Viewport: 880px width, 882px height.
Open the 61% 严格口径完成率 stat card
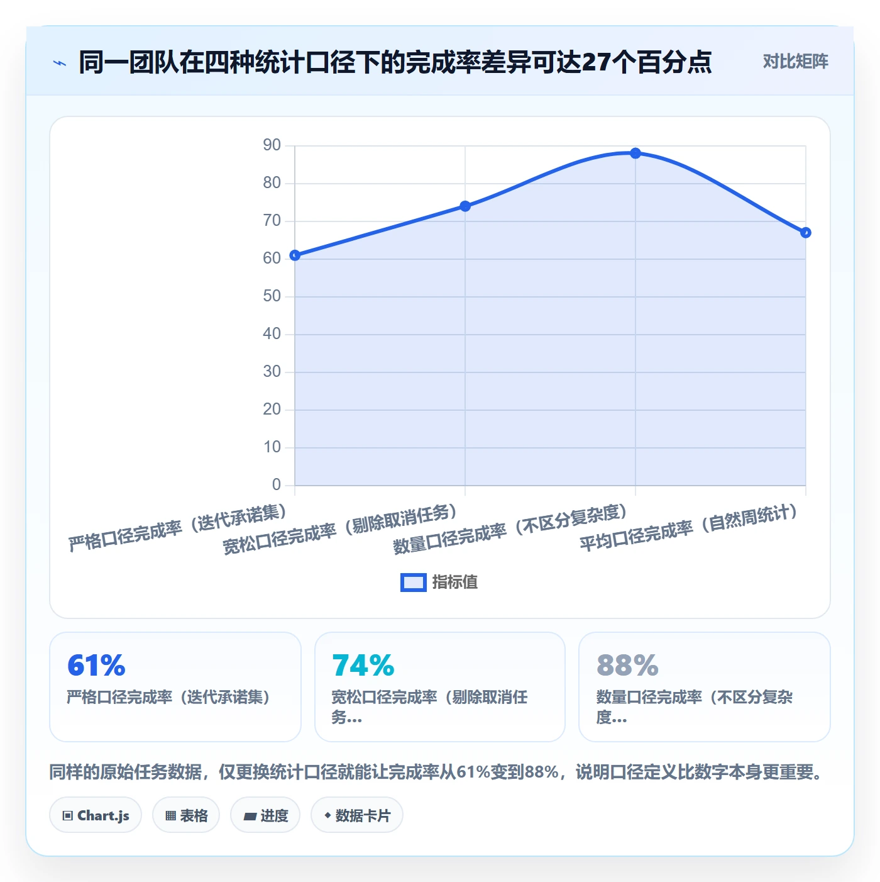(175, 687)
